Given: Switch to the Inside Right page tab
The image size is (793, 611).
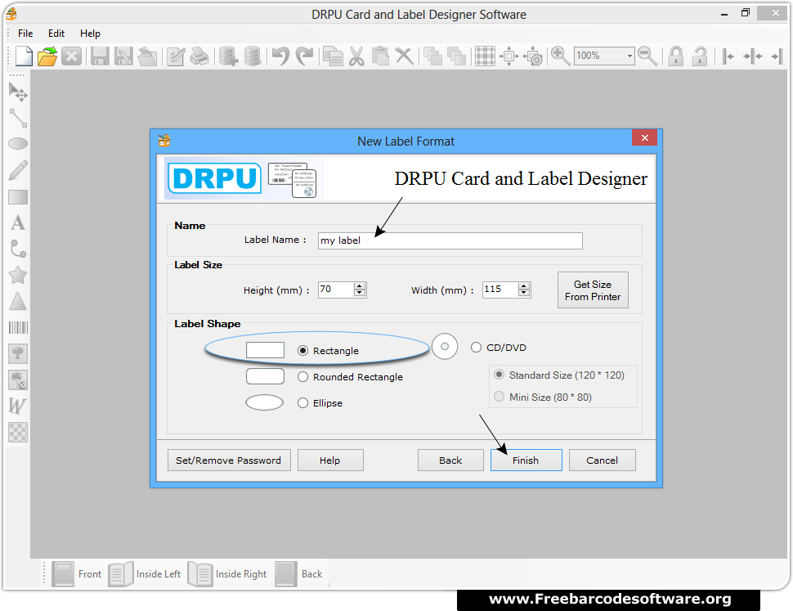Looking at the screenshot, I should click(x=227, y=574).
